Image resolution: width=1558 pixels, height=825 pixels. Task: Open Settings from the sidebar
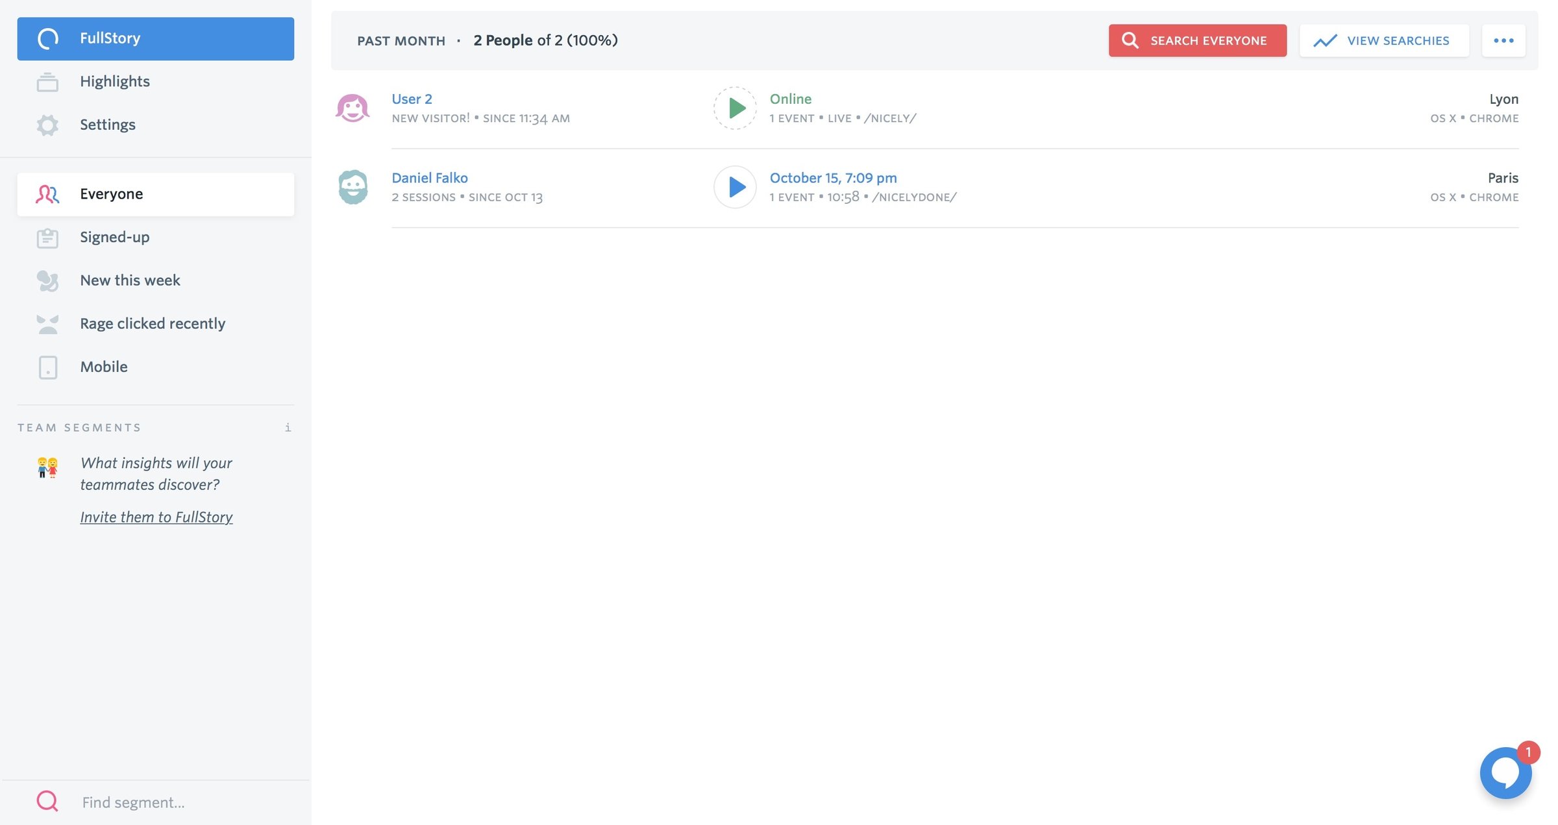tap(155, 125)
